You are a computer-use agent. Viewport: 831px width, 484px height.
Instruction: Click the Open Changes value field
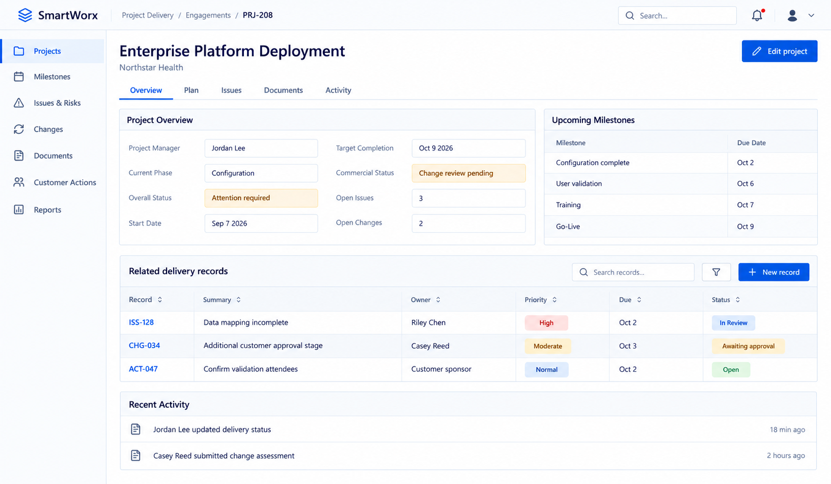point(469,223)
